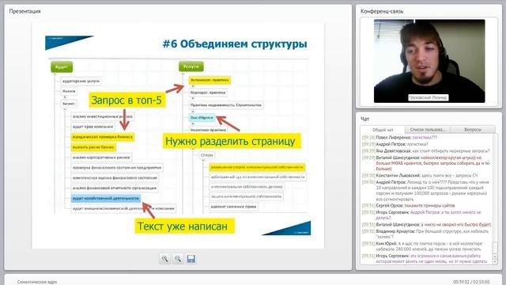Click Яна Девятловская chat message
This screenshot has width=506, height=285.
(x=426, y=151)
